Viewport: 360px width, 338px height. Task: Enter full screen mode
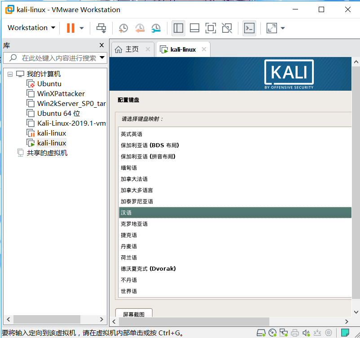pyautogui.click(x=211, y=28)
